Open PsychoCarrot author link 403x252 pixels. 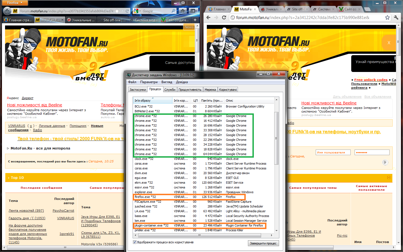coord(64,211)
